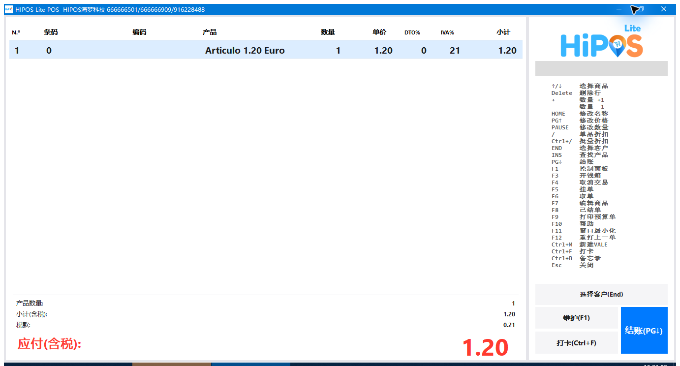Click the 编码 column header
The height and width of the screenshot is (366, 680).
(x=139, y=32)
